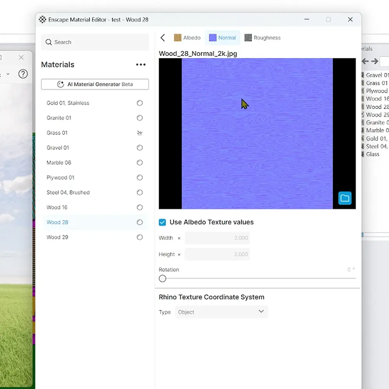
Task: Click the Rotation slider handle
Action: coord(163,279)
